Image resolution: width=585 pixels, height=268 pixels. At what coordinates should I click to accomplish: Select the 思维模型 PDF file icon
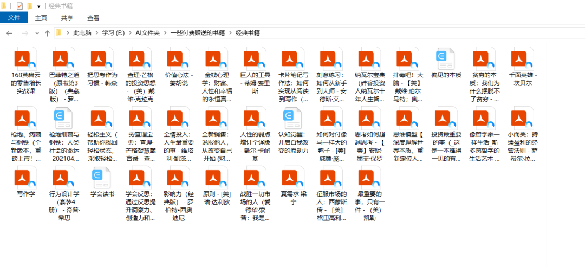408,118
